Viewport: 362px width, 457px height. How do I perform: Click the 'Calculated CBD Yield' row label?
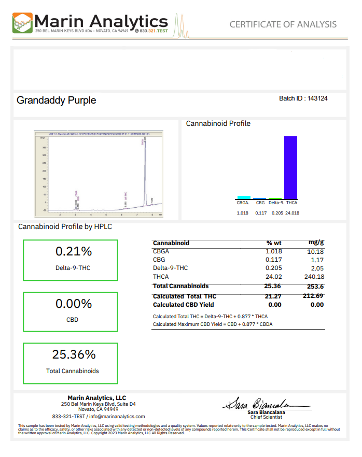(x=184, y=305)
